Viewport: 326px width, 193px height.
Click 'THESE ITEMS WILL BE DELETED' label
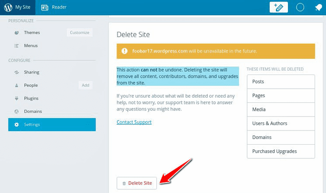(275, 69)
